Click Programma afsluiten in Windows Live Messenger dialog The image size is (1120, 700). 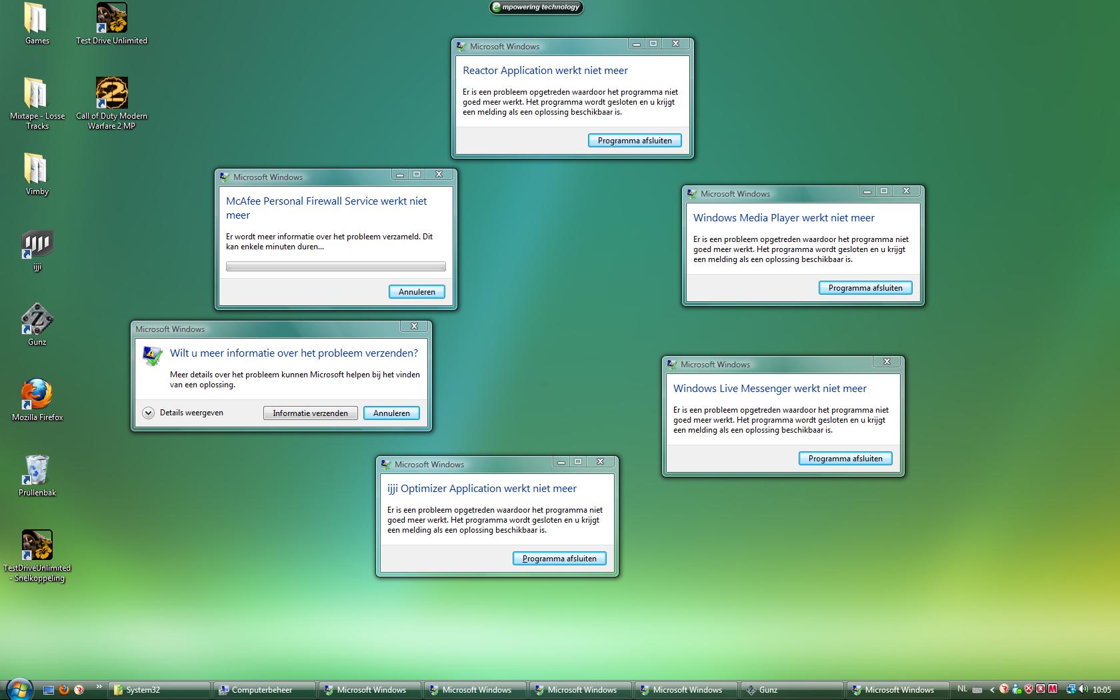(x=845, y=459)
